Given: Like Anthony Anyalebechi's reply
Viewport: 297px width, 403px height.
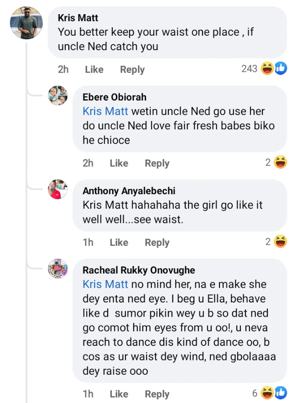Looking at the screenshot, I should coord(119,243).
